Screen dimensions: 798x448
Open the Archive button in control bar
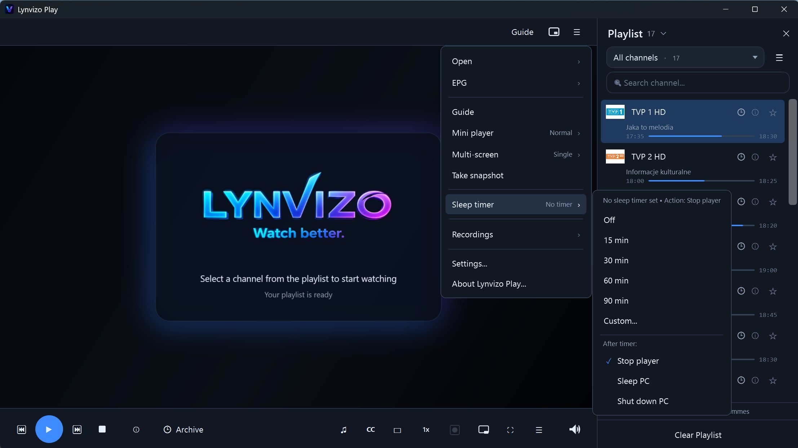(183, 430)
